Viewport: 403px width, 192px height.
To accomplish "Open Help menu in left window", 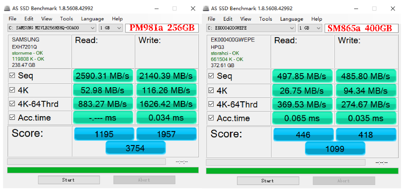I will pos(117,19).
